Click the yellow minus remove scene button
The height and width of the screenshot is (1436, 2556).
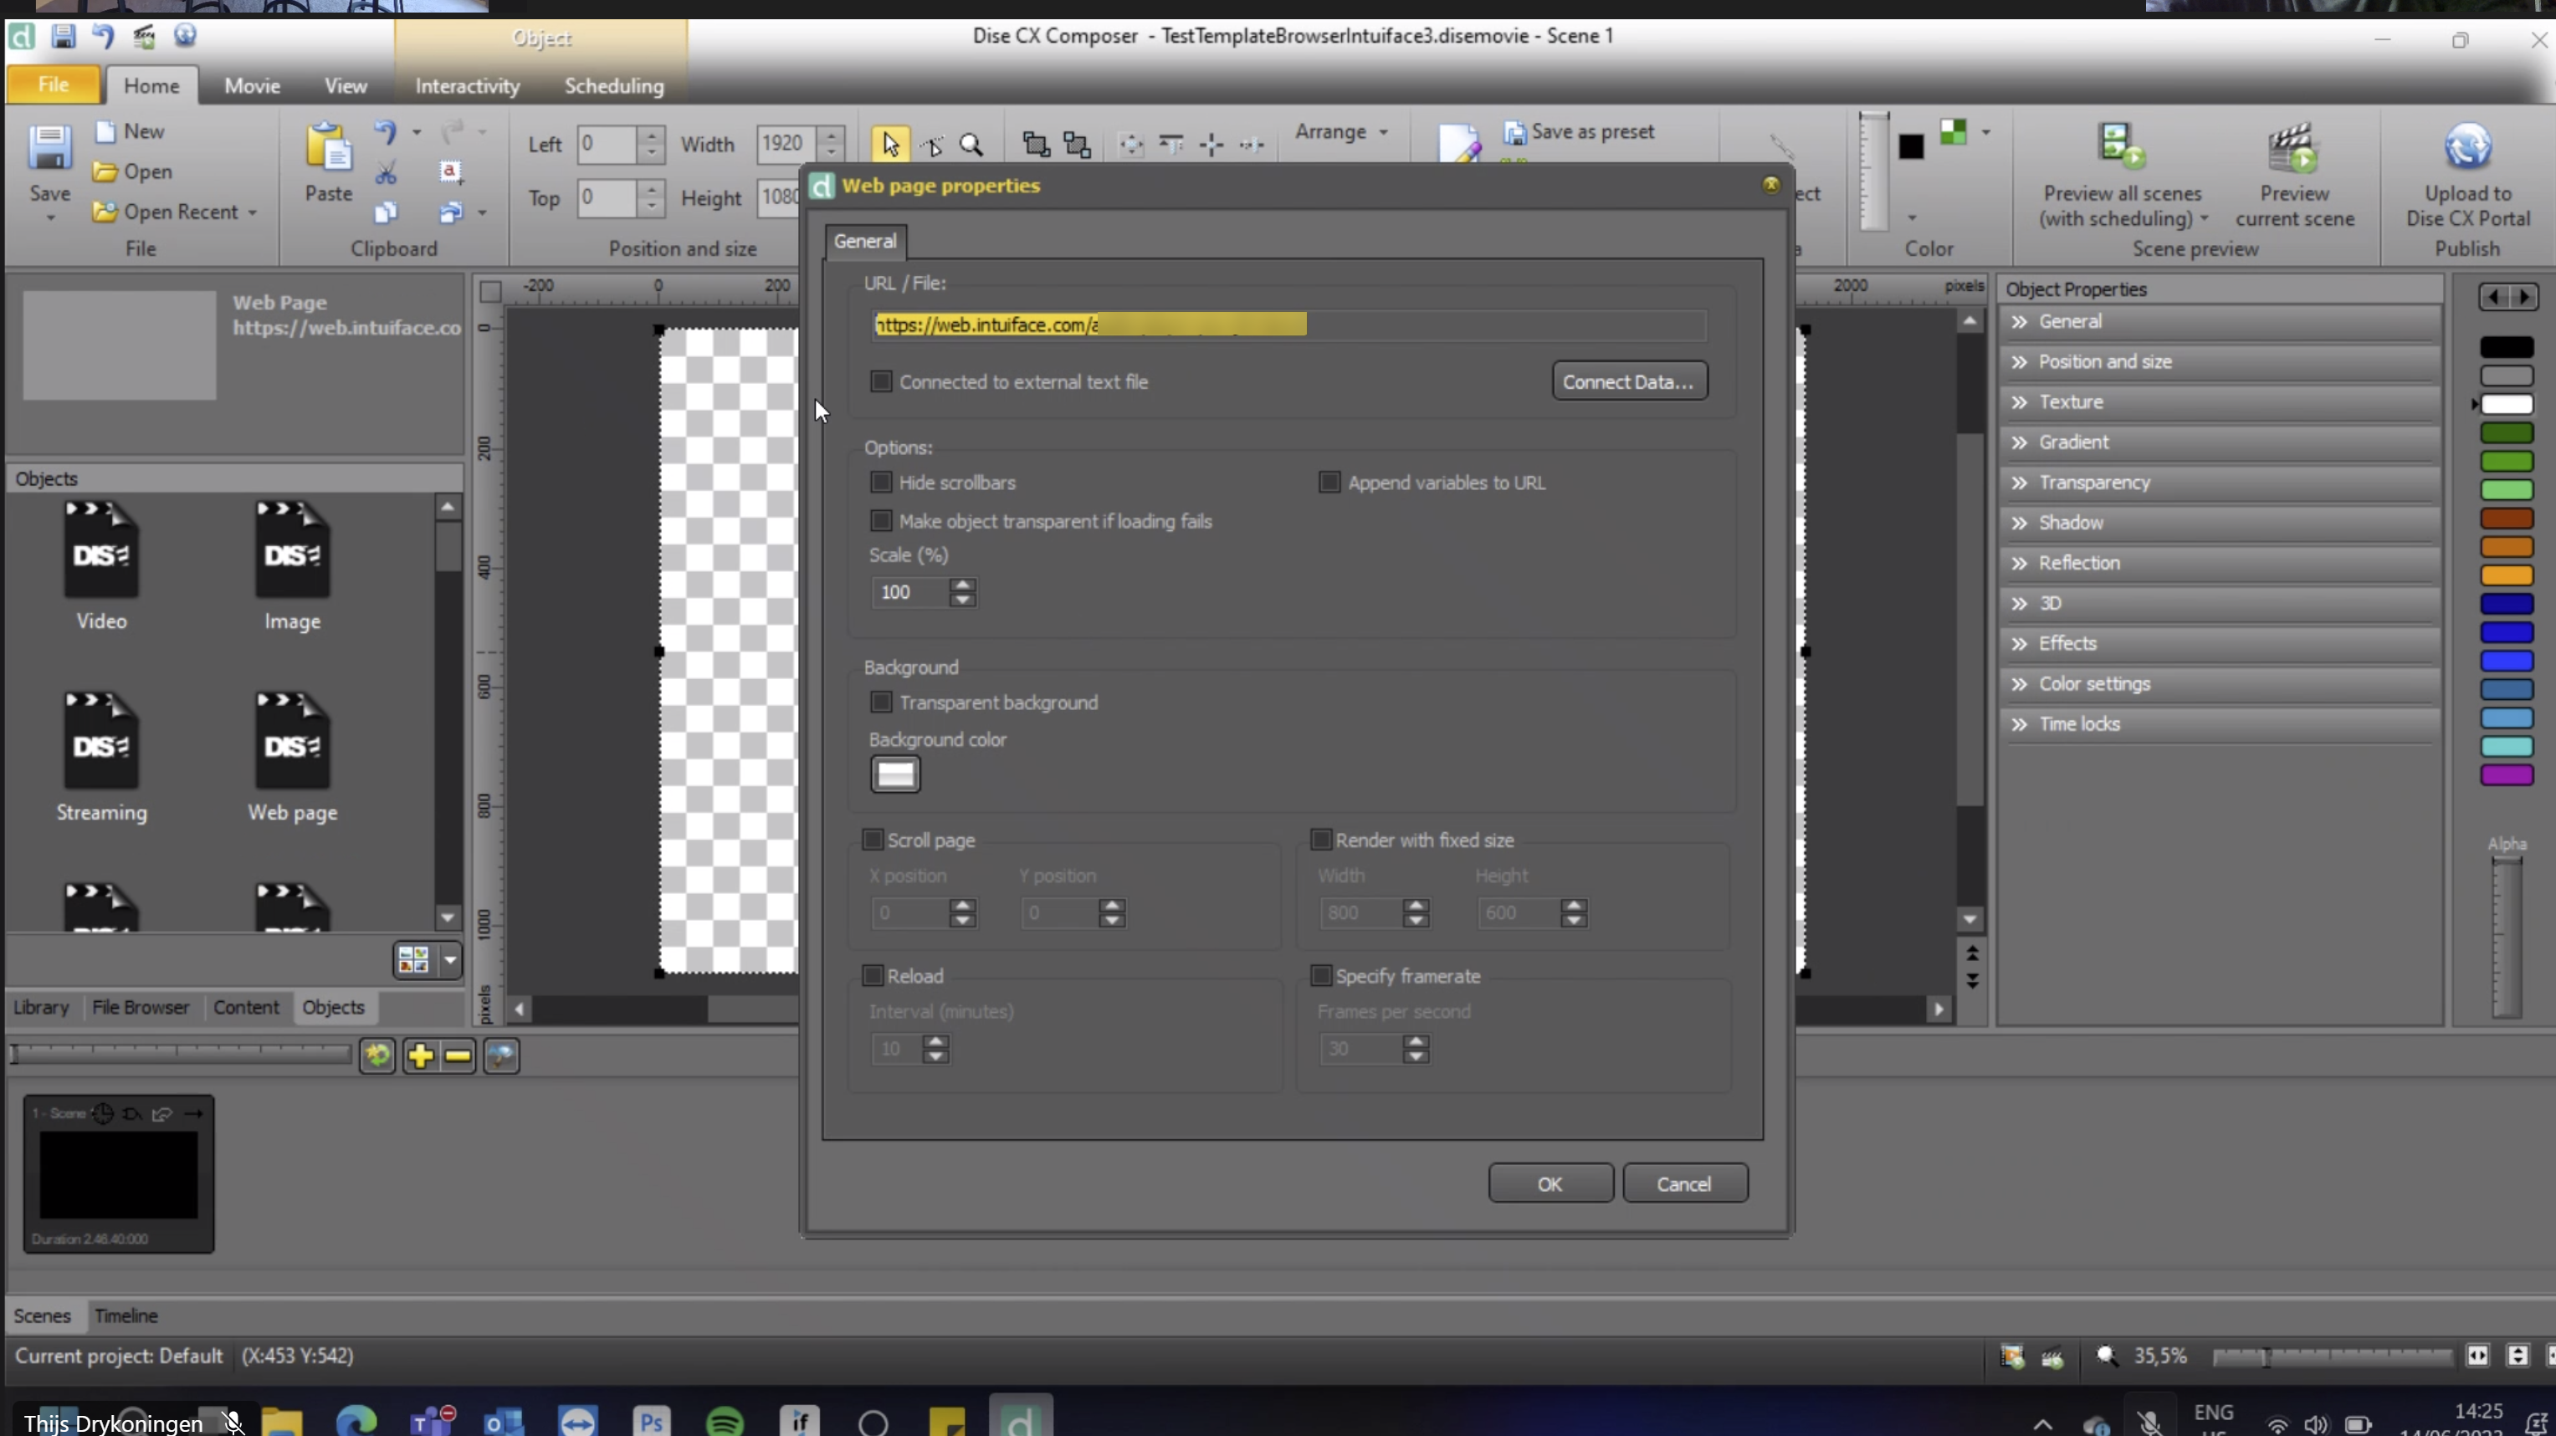(458, 1055)
